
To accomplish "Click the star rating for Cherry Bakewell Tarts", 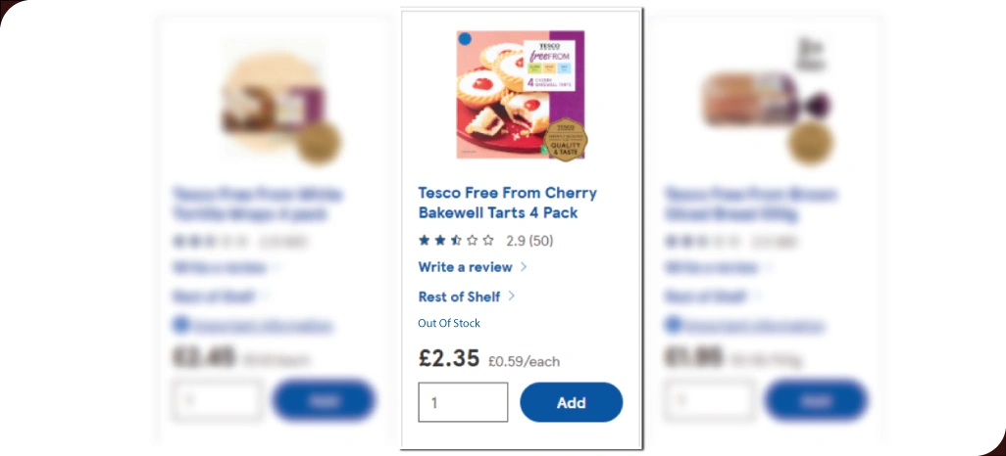I will [456, 241].
